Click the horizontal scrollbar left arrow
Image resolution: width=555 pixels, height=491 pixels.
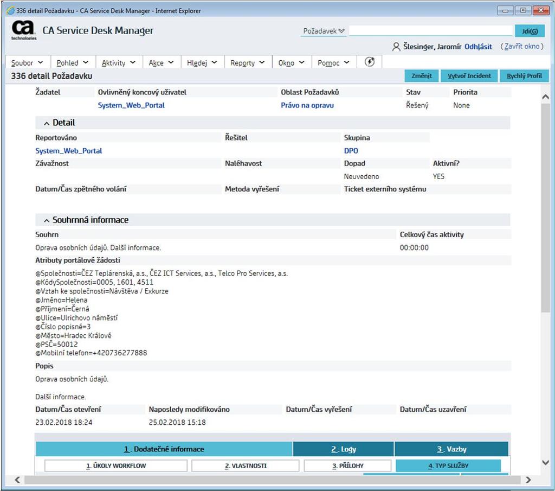17,480
